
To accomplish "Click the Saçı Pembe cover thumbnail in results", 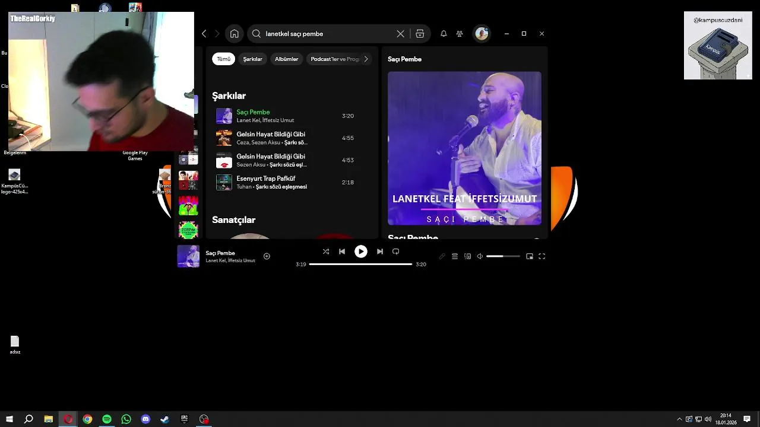I will pyautogui.click(x=224, y=116).
